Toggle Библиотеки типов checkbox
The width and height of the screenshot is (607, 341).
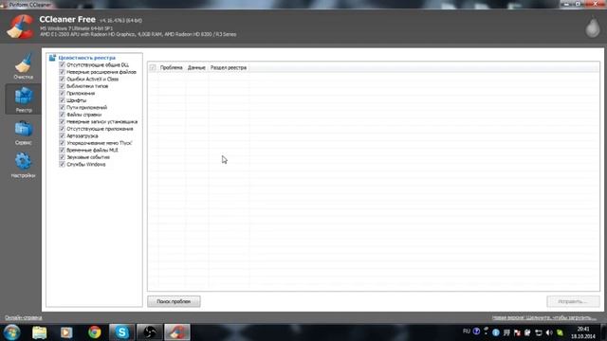tap(62, 86)
